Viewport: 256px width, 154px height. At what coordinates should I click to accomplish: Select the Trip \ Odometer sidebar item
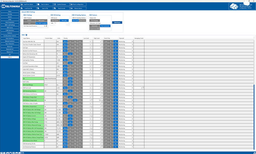[10, 44]
